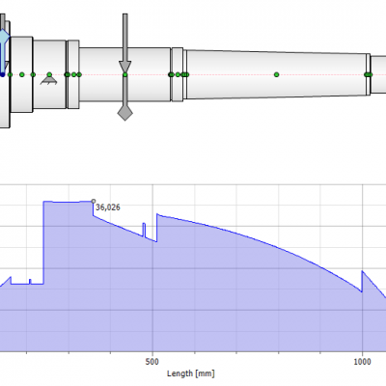Image resolution: width=386 pixels, height=386 pixels.
Task: Select the long tapered cone shaft section
Action: [277, 74]
